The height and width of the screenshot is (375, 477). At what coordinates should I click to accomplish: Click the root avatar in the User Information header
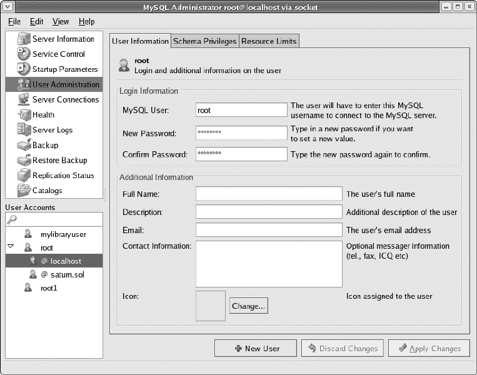[124, 65]
